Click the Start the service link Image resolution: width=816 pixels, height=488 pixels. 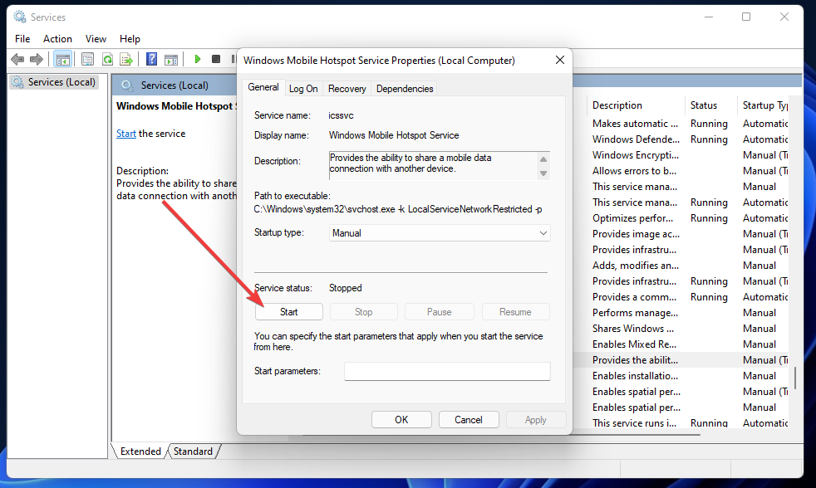[125, 133]
